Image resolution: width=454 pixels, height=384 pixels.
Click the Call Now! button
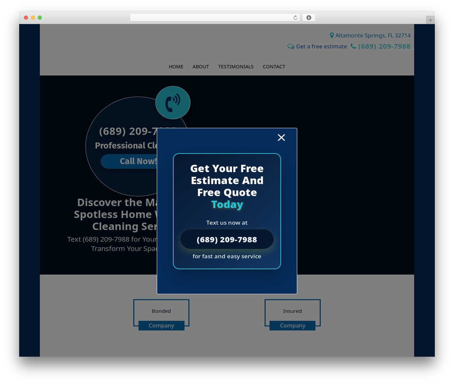click(129, 161)
